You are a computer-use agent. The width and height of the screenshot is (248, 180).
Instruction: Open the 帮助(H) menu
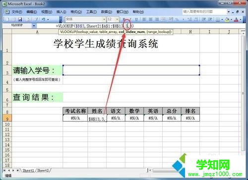(138, 12)
